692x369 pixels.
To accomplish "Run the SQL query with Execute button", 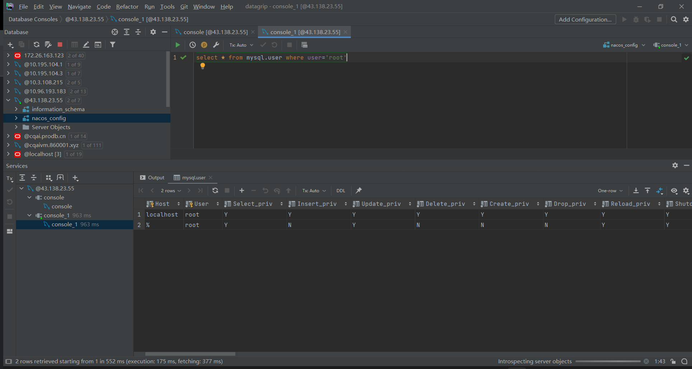I will (x=178, y=45).
